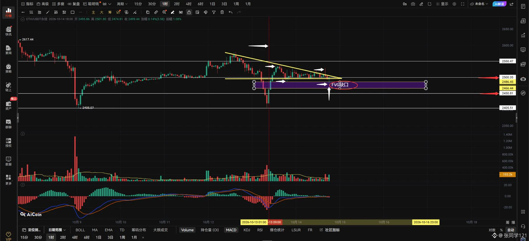Toggle the 自动 auto scale option
The width and height of the screenshot is (529, 241).
click(x=511, y=230)
